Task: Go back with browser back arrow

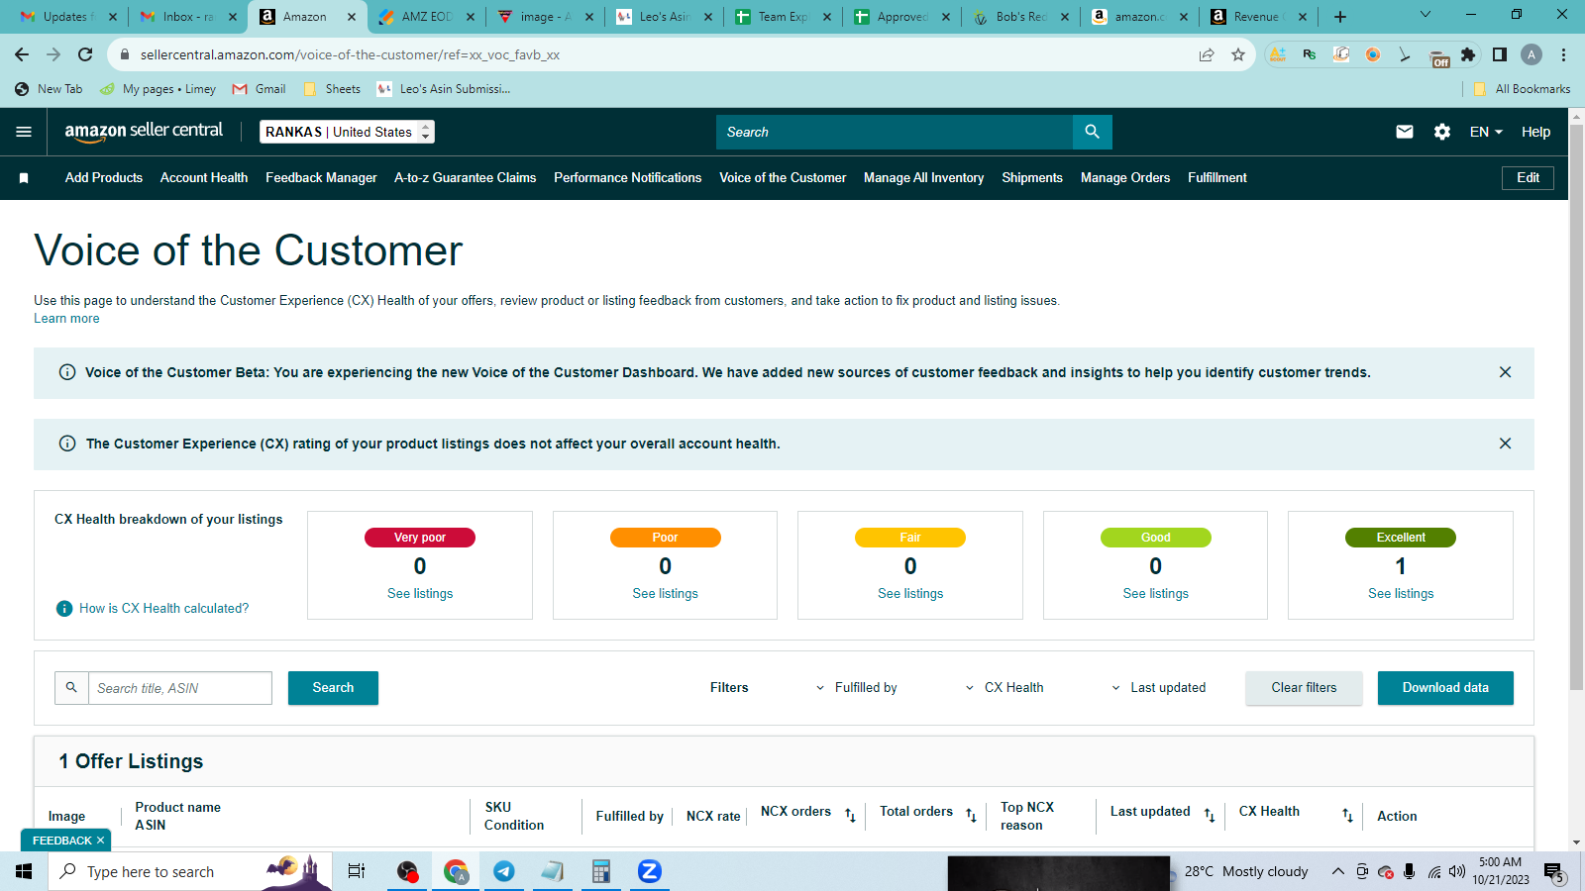Action: (22, 54)
